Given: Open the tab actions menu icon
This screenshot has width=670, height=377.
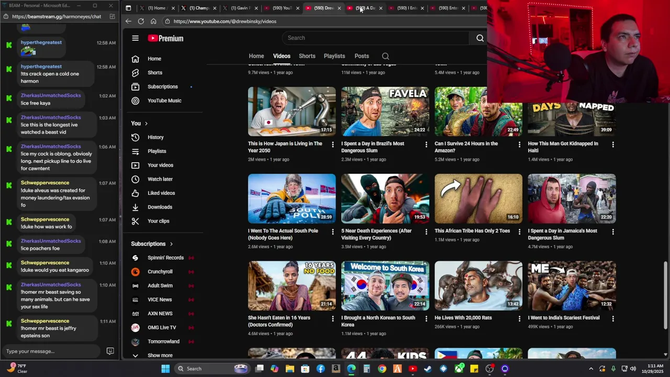Looking at the screenshot, I should pos(128,8).
